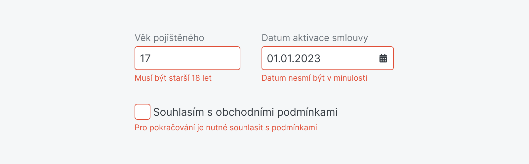Click the Věk pojištěného field label

[169, 38]
